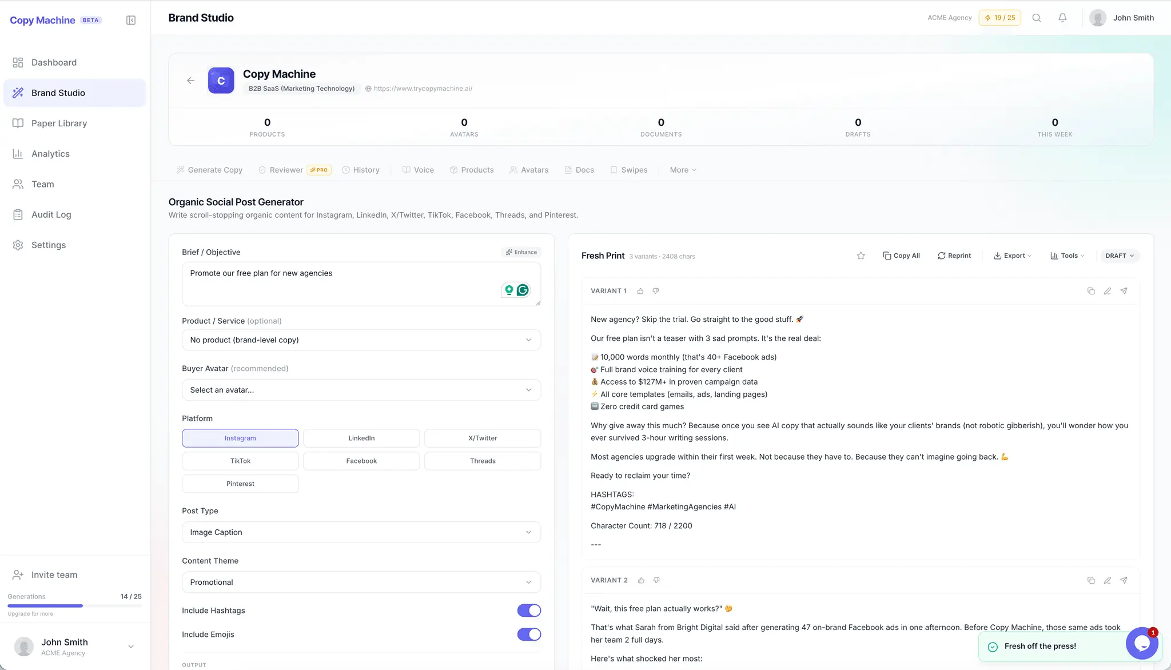Copy Variant 2 text icon
The width and height of the screenshot is (1171, 670).
(1091, 580)
